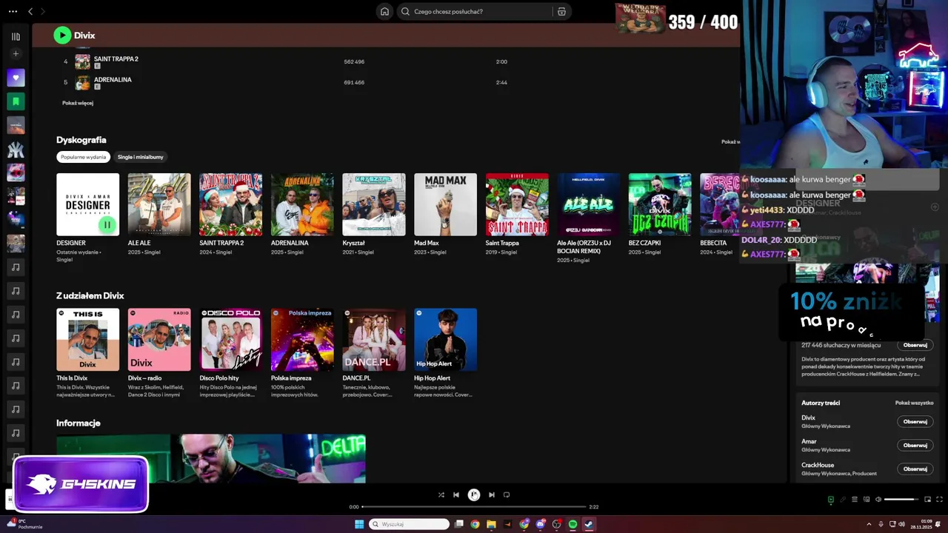Open the playback queue

pos(854,499)
